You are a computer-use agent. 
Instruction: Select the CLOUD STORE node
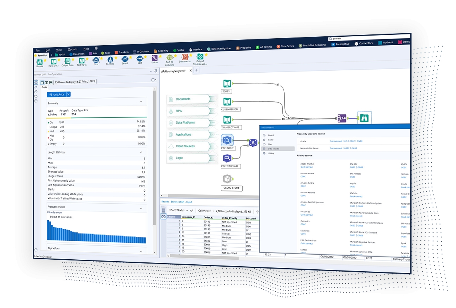[x=227, y=179]
